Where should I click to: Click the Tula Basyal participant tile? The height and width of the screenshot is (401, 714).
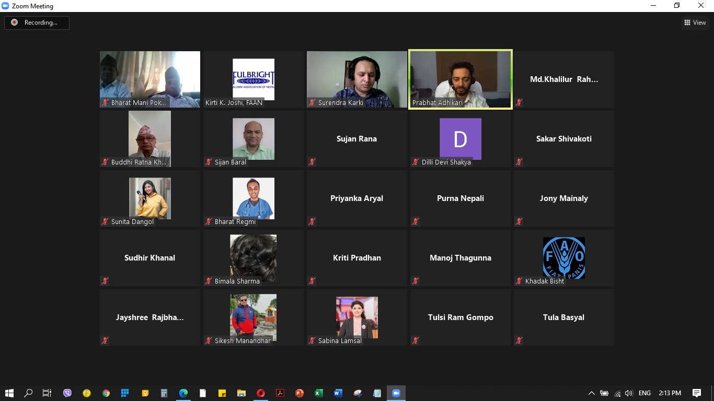pyautogui.click(x=563, y=317)
